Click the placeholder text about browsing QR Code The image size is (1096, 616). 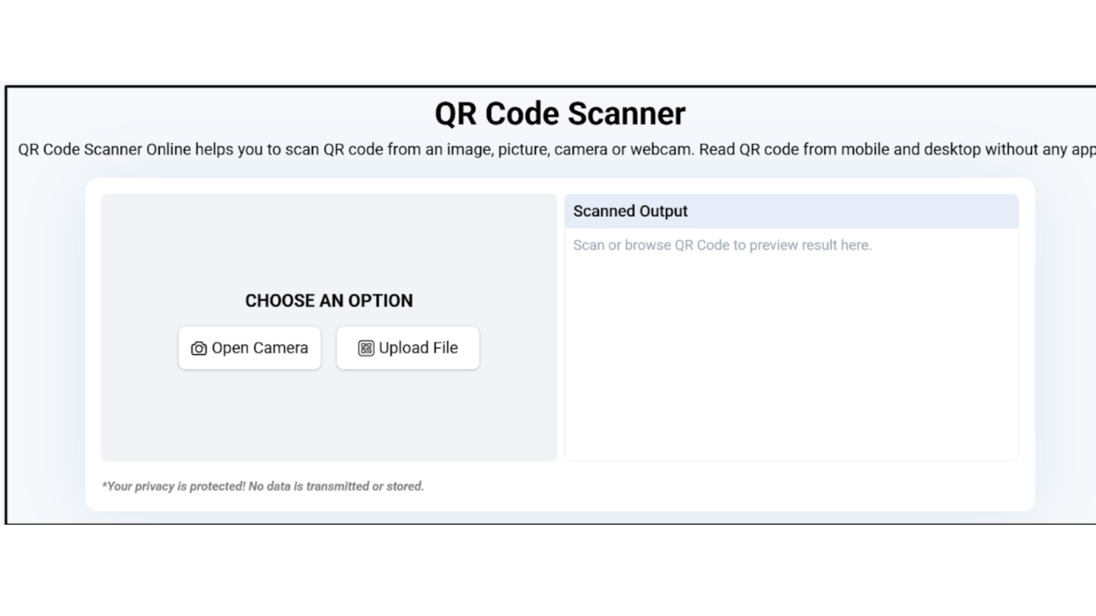723,245
